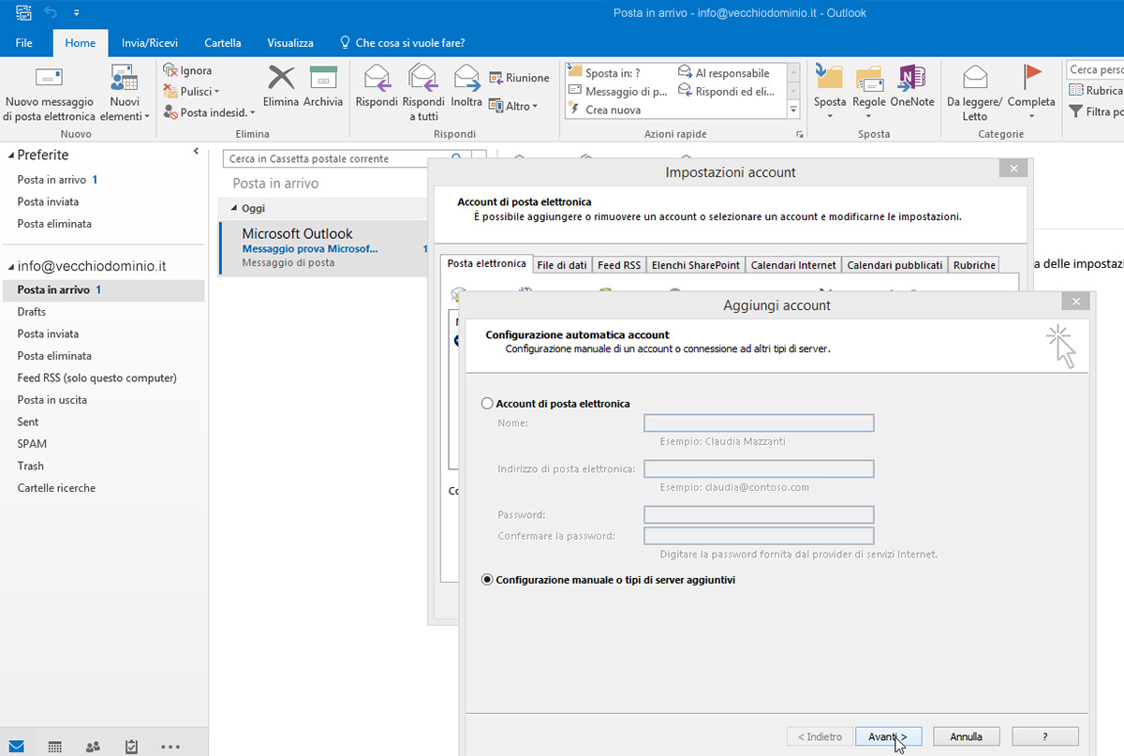
Task: Open Quick Access Toolbar customize dropdown
Action: pyautogui.click(x=76, y=13)
